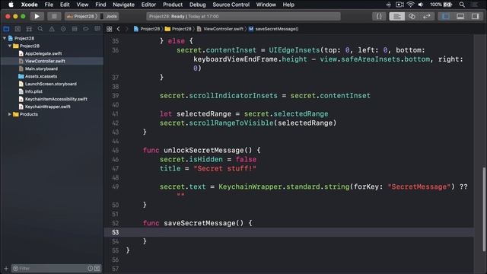This screenshot has height=274, width=487.
Task: Click the editor vertical scrollbar
Action: point(484,209)
